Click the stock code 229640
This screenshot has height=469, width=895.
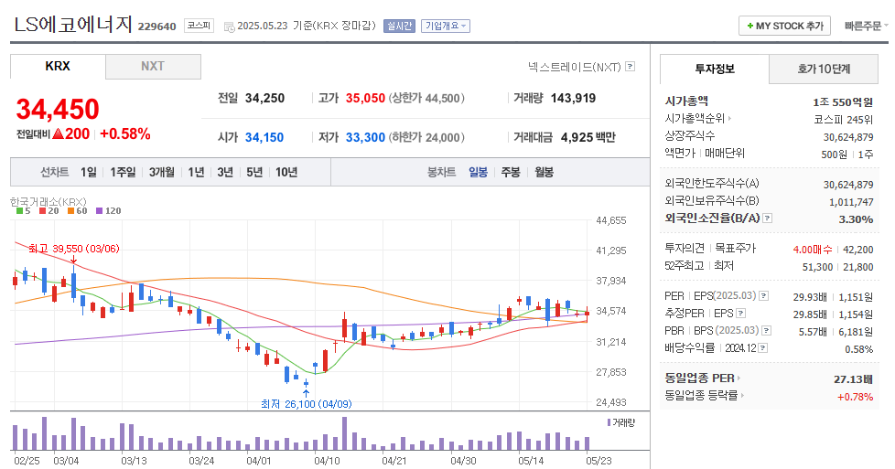click(157, 27)
